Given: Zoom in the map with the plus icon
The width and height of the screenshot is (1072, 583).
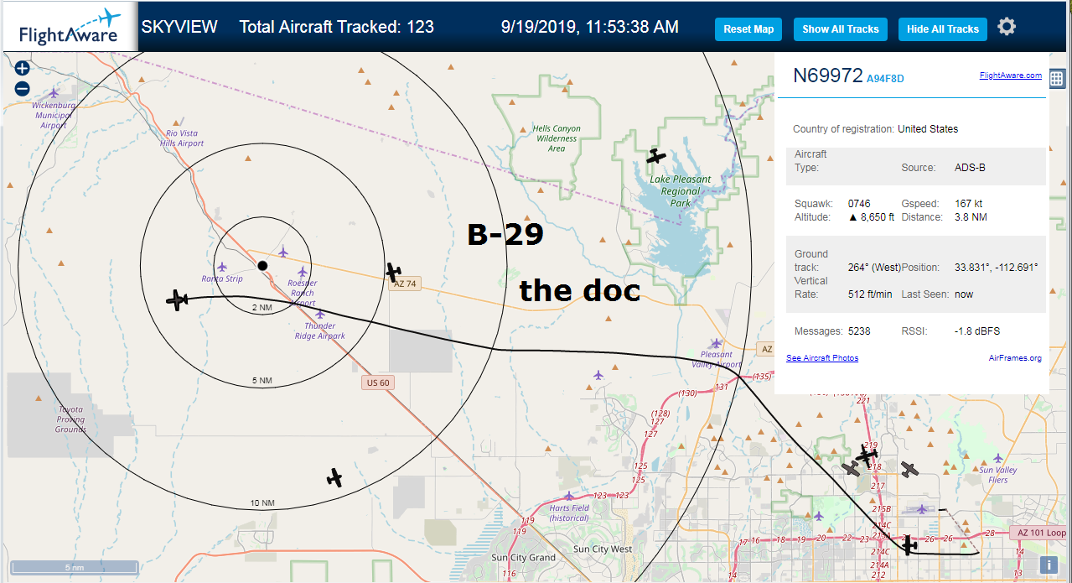Looking at the screenshot, I should click(22, 69).
